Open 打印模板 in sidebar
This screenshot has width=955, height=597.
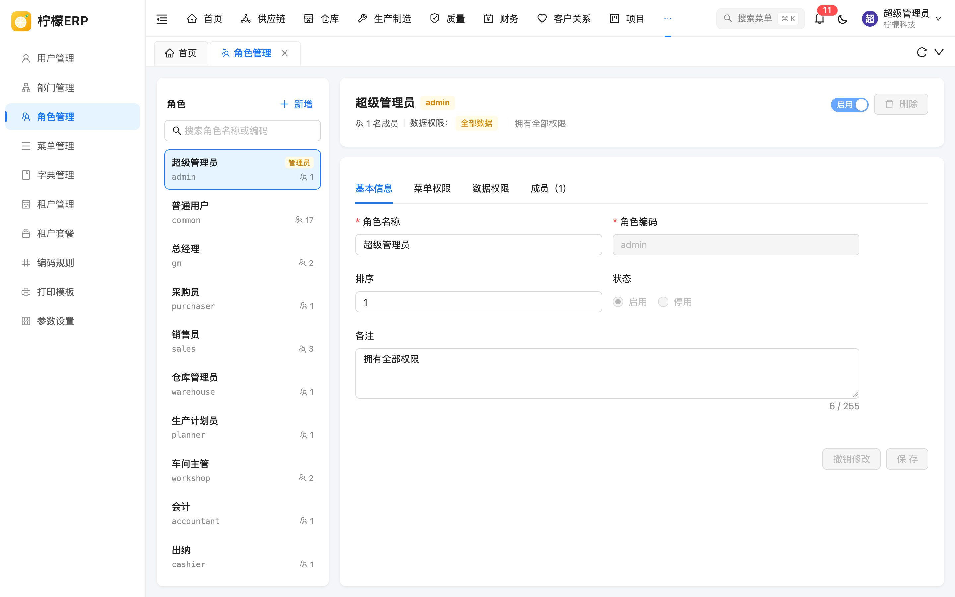[x=73, y=292]
